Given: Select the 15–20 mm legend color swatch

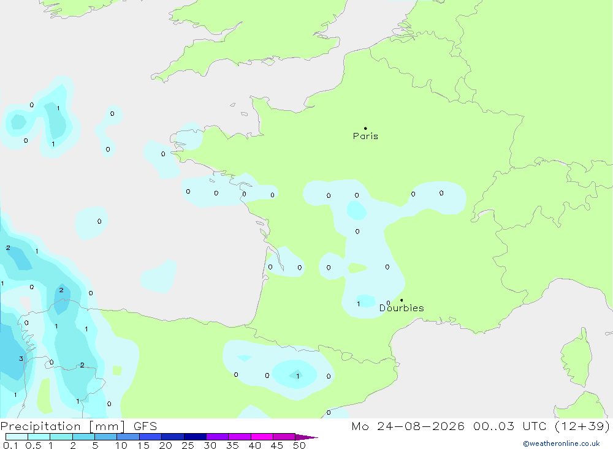Looking at the screenshot, I should [x=150, y=437].
